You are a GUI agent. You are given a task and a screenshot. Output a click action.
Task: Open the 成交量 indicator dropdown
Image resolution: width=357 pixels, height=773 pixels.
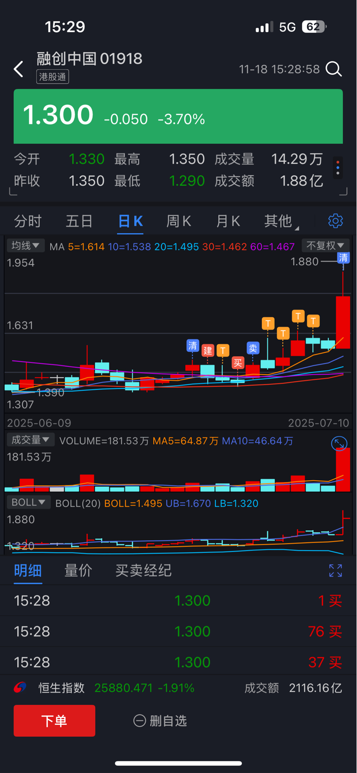click(x=30, y=440)
